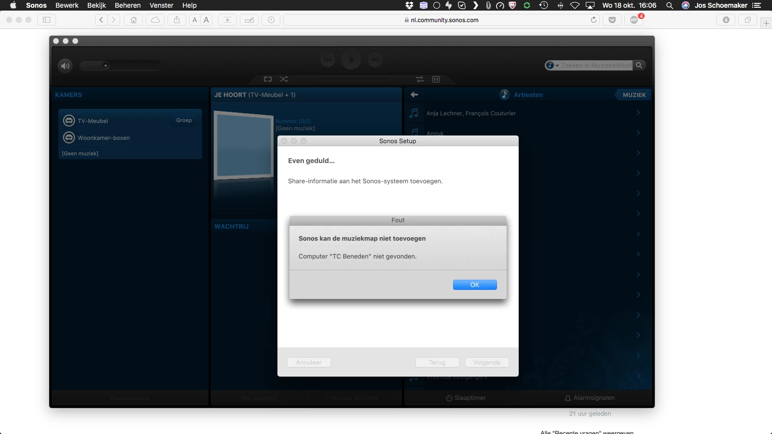
Task: Go forward in Safari
Action: (114, 20)
